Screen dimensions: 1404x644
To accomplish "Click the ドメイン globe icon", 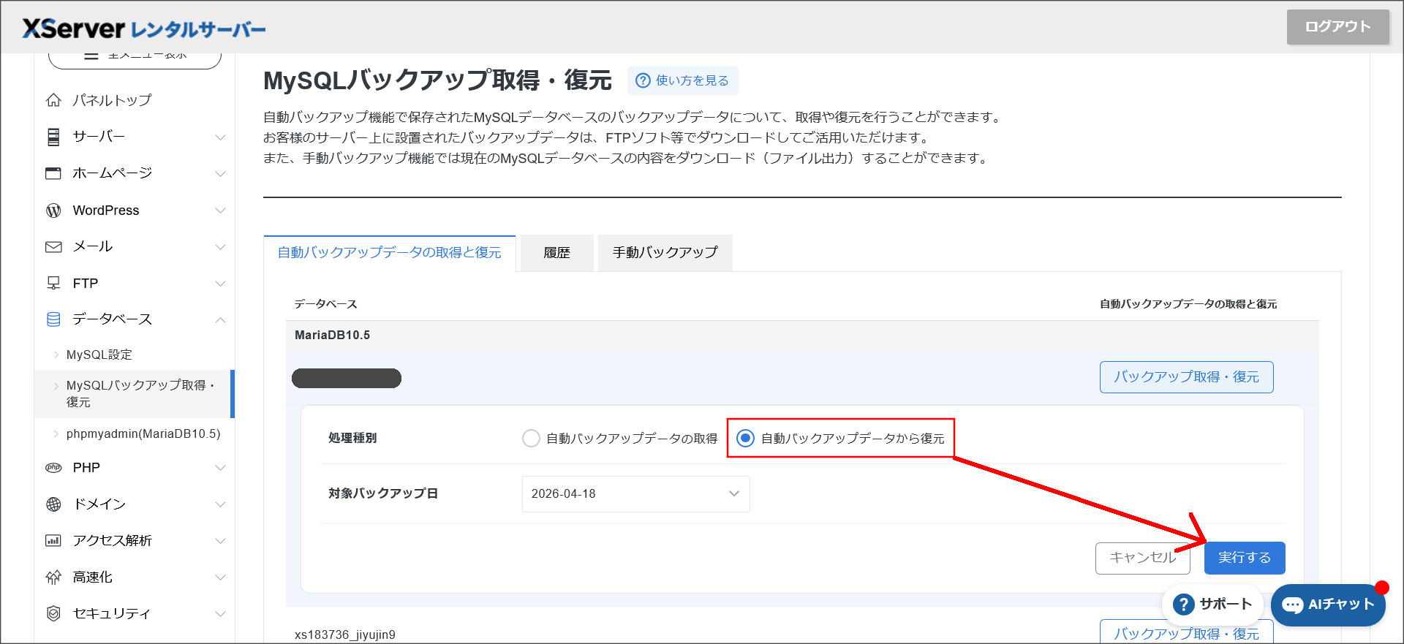I will 53,504.
